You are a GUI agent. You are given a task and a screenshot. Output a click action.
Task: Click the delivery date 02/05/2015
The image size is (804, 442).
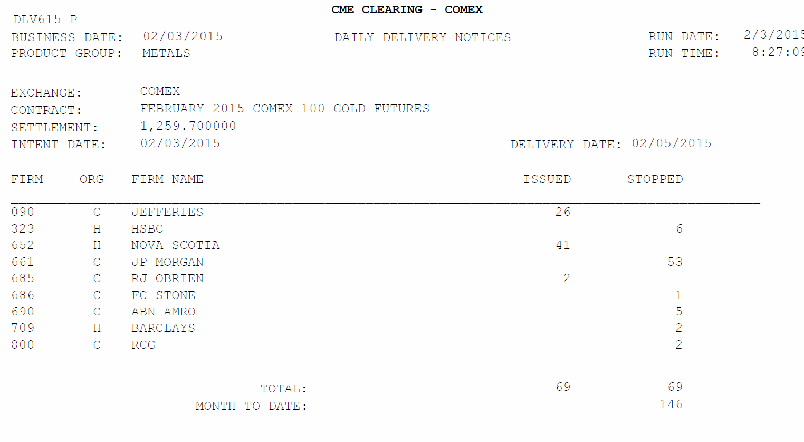pyautogui.click(x=672, y=143)
